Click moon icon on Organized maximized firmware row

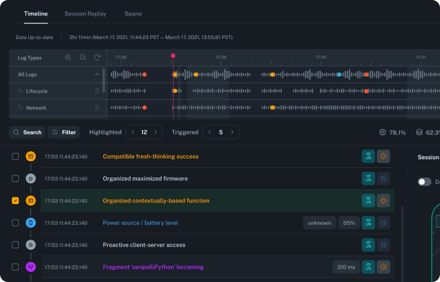(384, 179)
